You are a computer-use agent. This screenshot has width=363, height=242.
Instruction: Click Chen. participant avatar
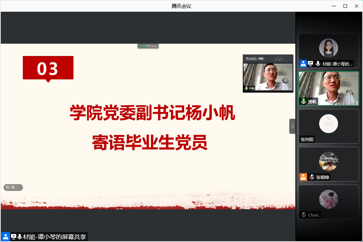point(328,199)
